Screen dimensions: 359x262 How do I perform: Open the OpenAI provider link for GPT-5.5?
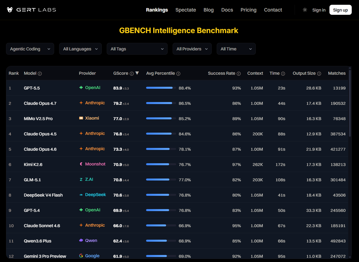[90, 88]
